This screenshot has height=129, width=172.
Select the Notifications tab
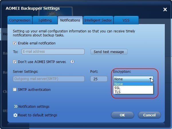pos(70,20)
